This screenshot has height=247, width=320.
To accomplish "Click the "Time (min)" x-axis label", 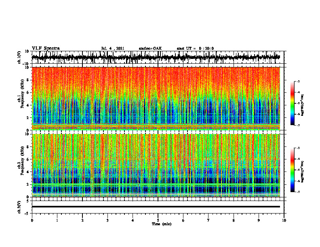I will pyautogui.click(x=162, y=224).
